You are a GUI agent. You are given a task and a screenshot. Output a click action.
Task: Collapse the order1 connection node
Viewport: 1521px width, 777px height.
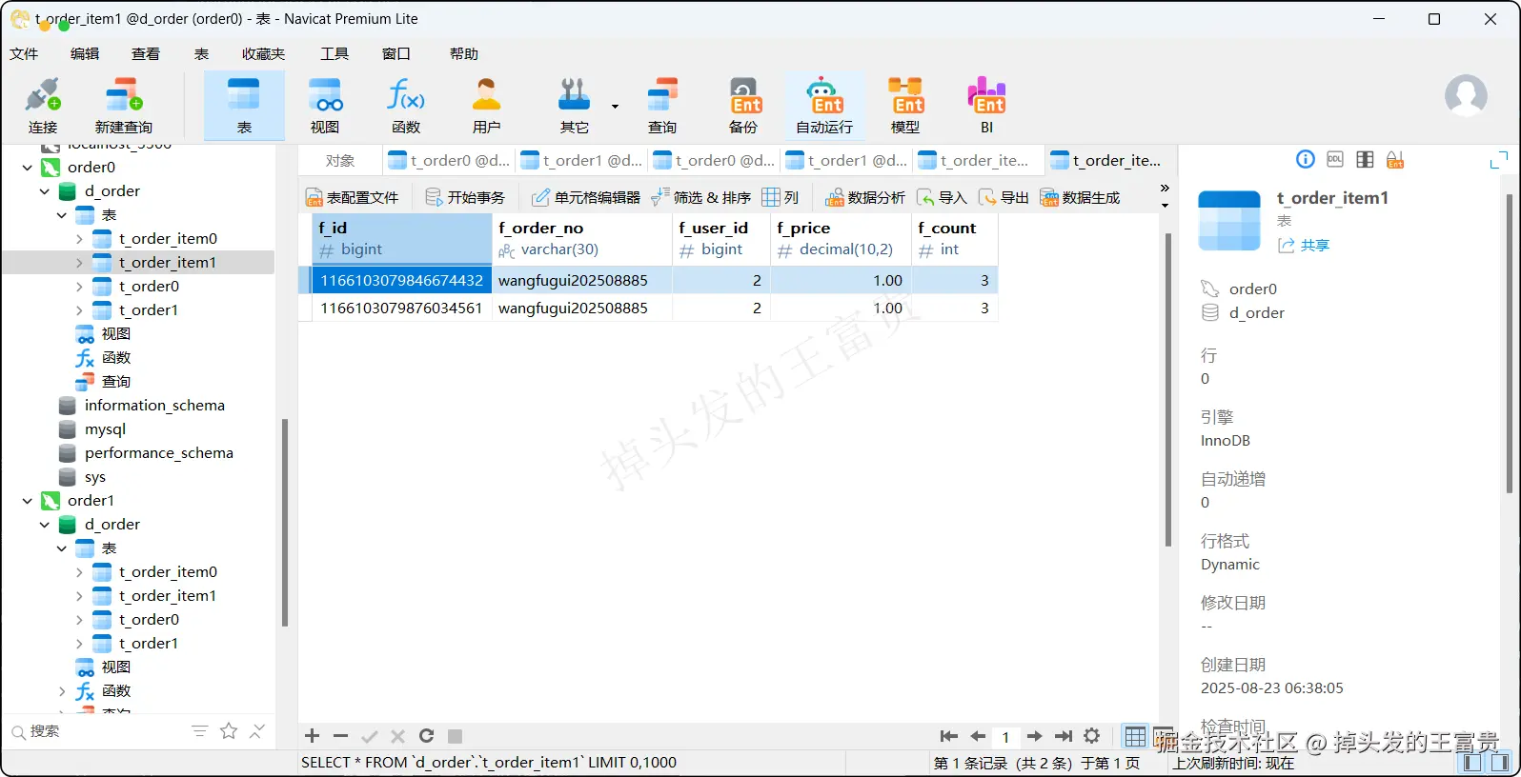[x=27, y=501]
